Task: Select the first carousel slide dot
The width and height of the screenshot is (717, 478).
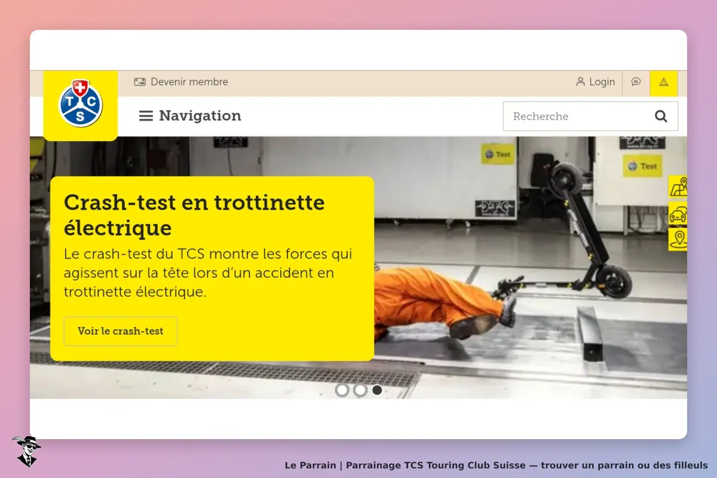Action: pos(342,390)
